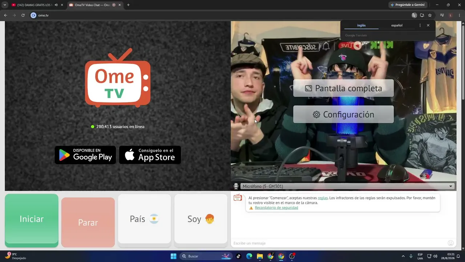
Task: Open Microsoft Edge from the taskbar
Action: pos(249,256)
